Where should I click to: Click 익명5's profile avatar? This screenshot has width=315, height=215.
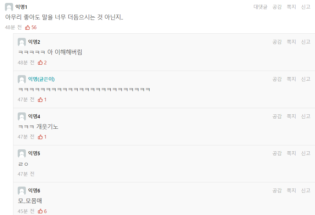coord(22,154)
